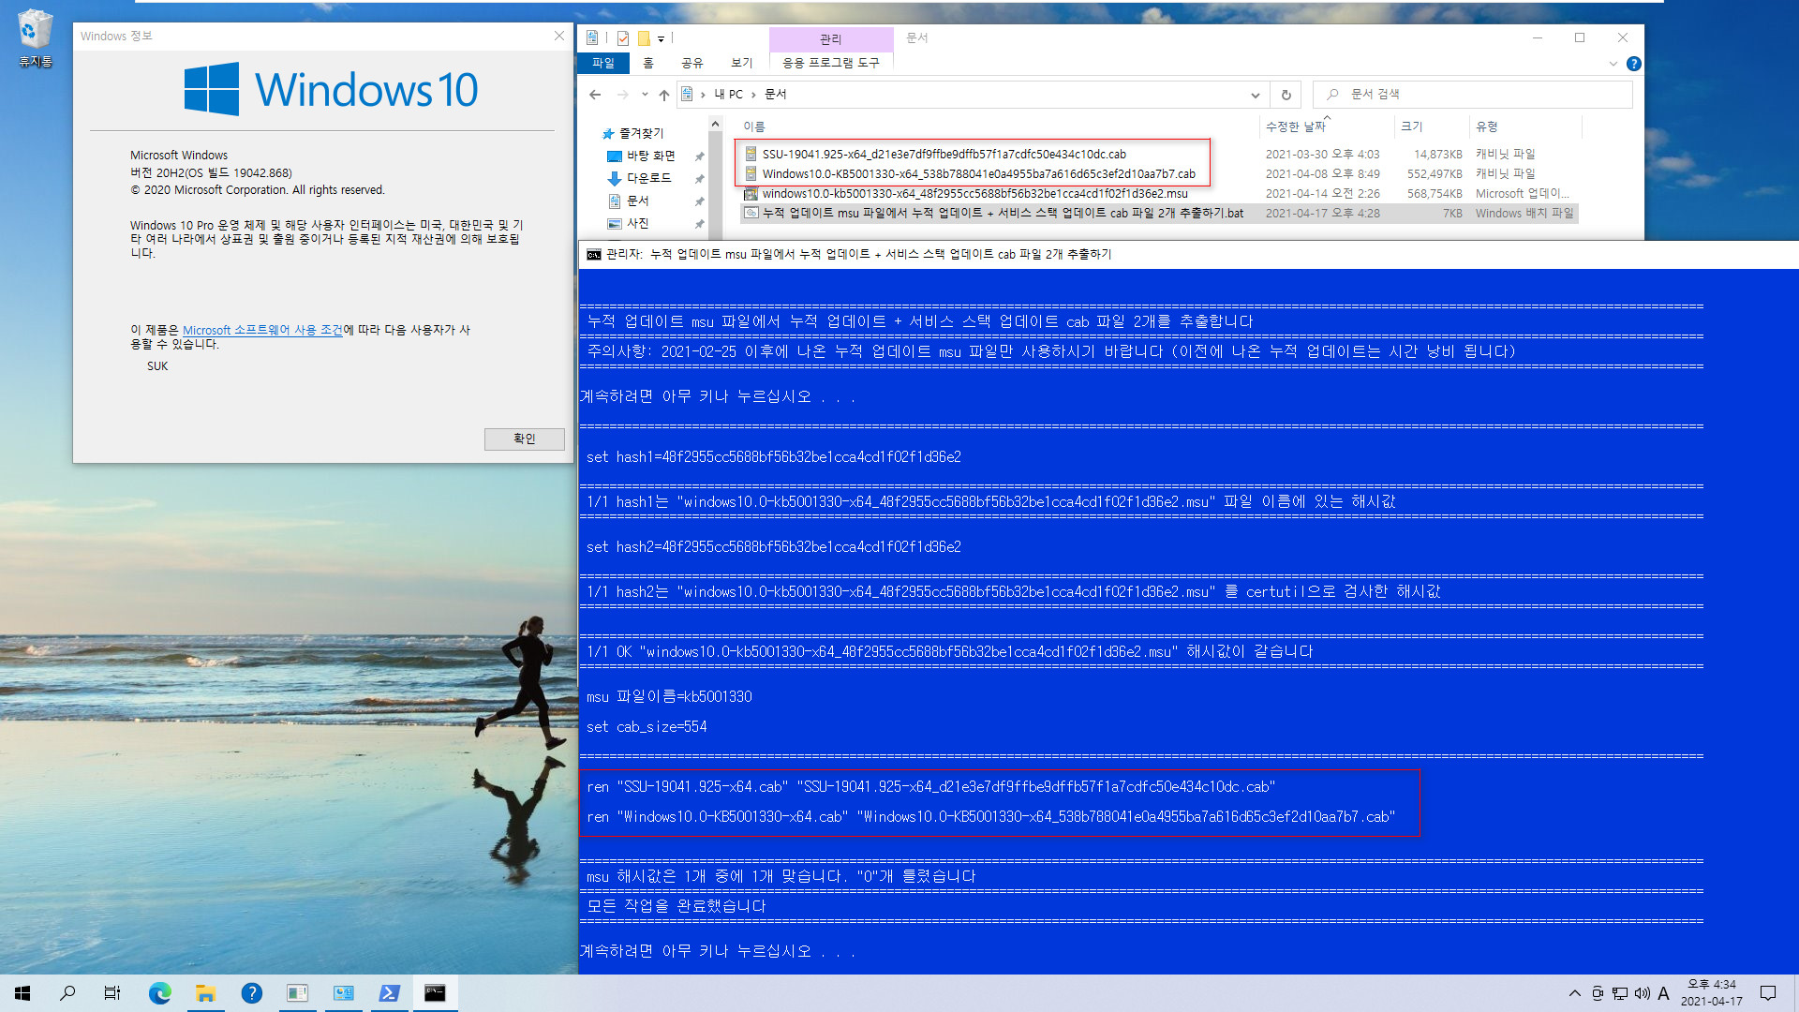
Task: Refresh the Explorer folder view
Action: coord(1286,95)
